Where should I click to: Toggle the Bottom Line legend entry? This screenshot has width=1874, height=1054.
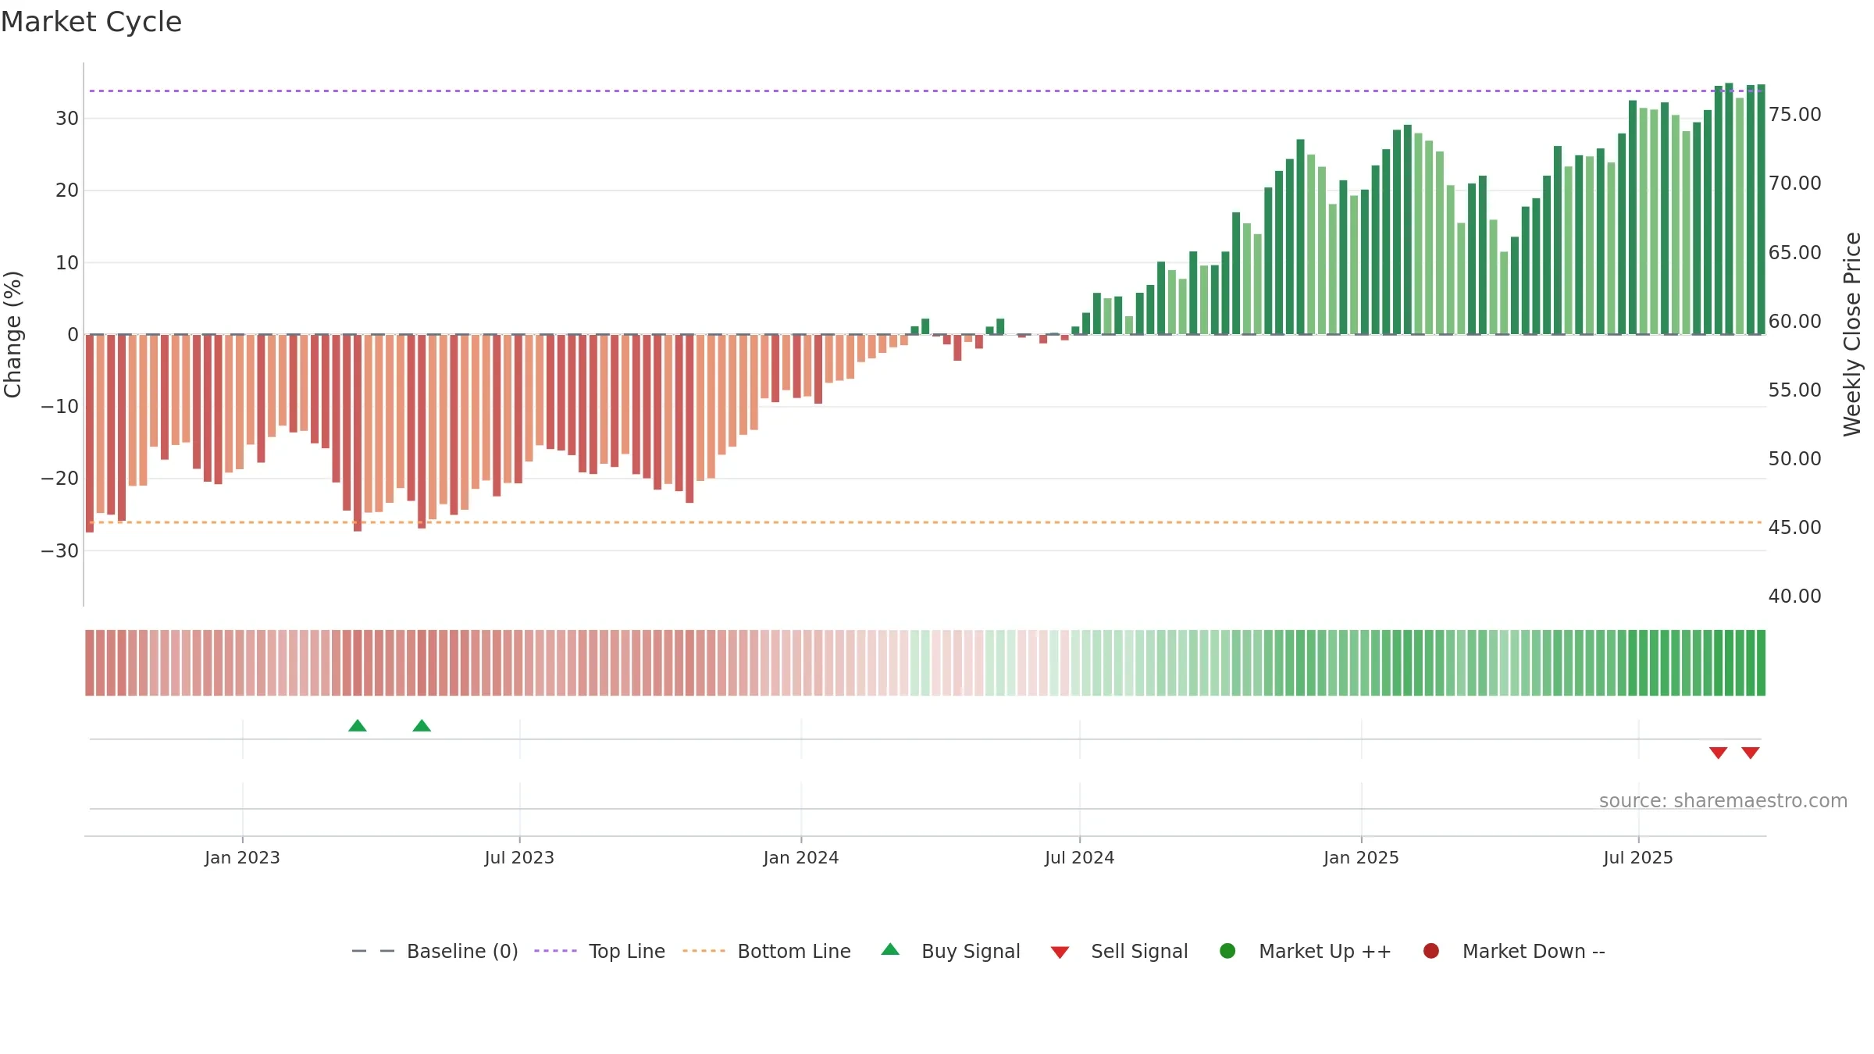click(767, 951)
